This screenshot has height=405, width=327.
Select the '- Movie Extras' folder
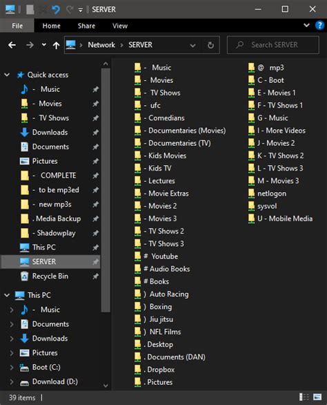[x=161, y=194]
